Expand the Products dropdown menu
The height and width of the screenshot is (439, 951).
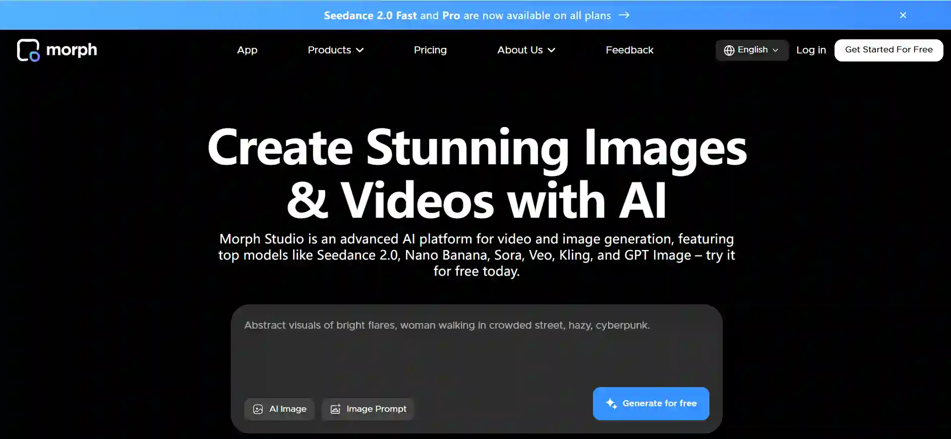coord(335,50)
